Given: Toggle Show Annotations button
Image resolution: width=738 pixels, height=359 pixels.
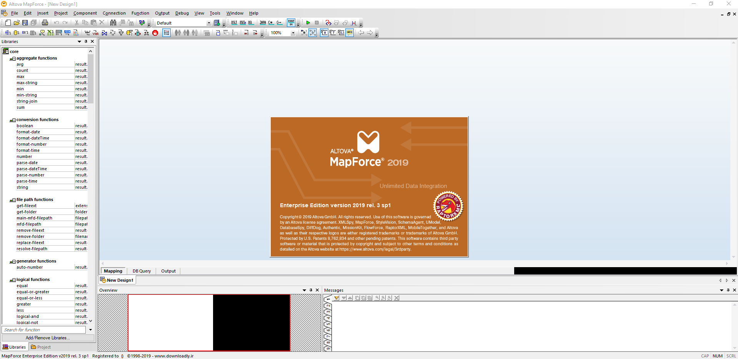Looking at the screenshot, I should coord(324,33).
